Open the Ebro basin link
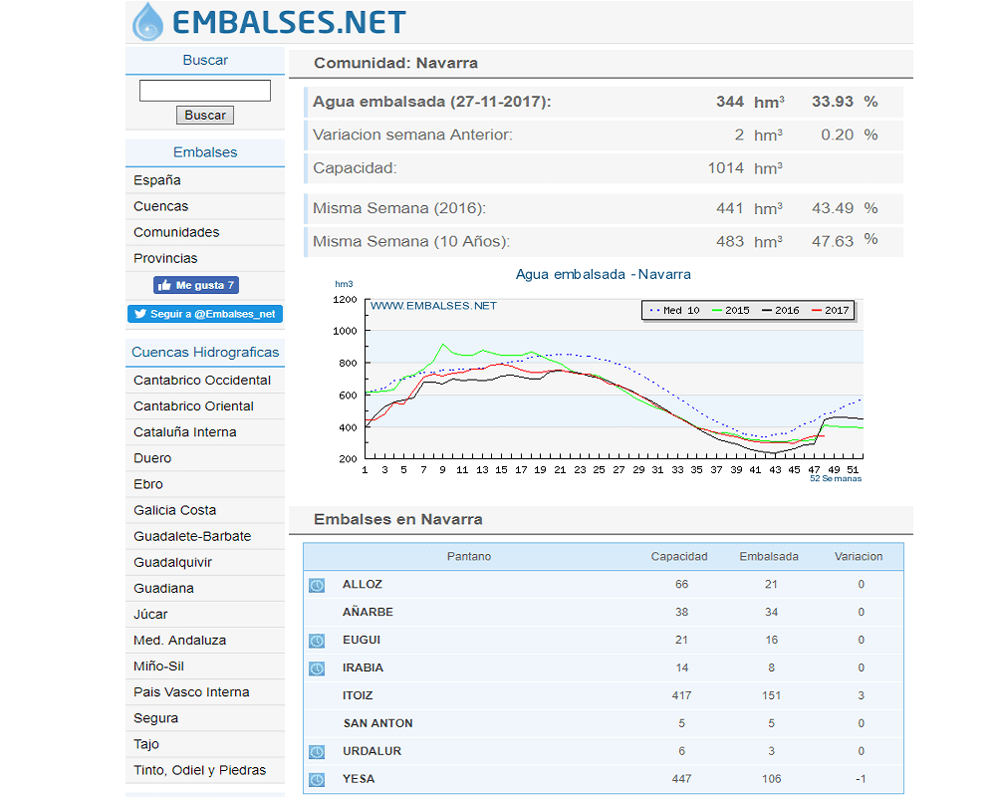 coord(148,484)
